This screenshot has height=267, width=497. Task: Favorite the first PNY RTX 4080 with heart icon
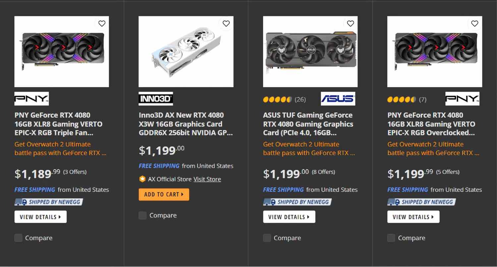pos(102,24)
